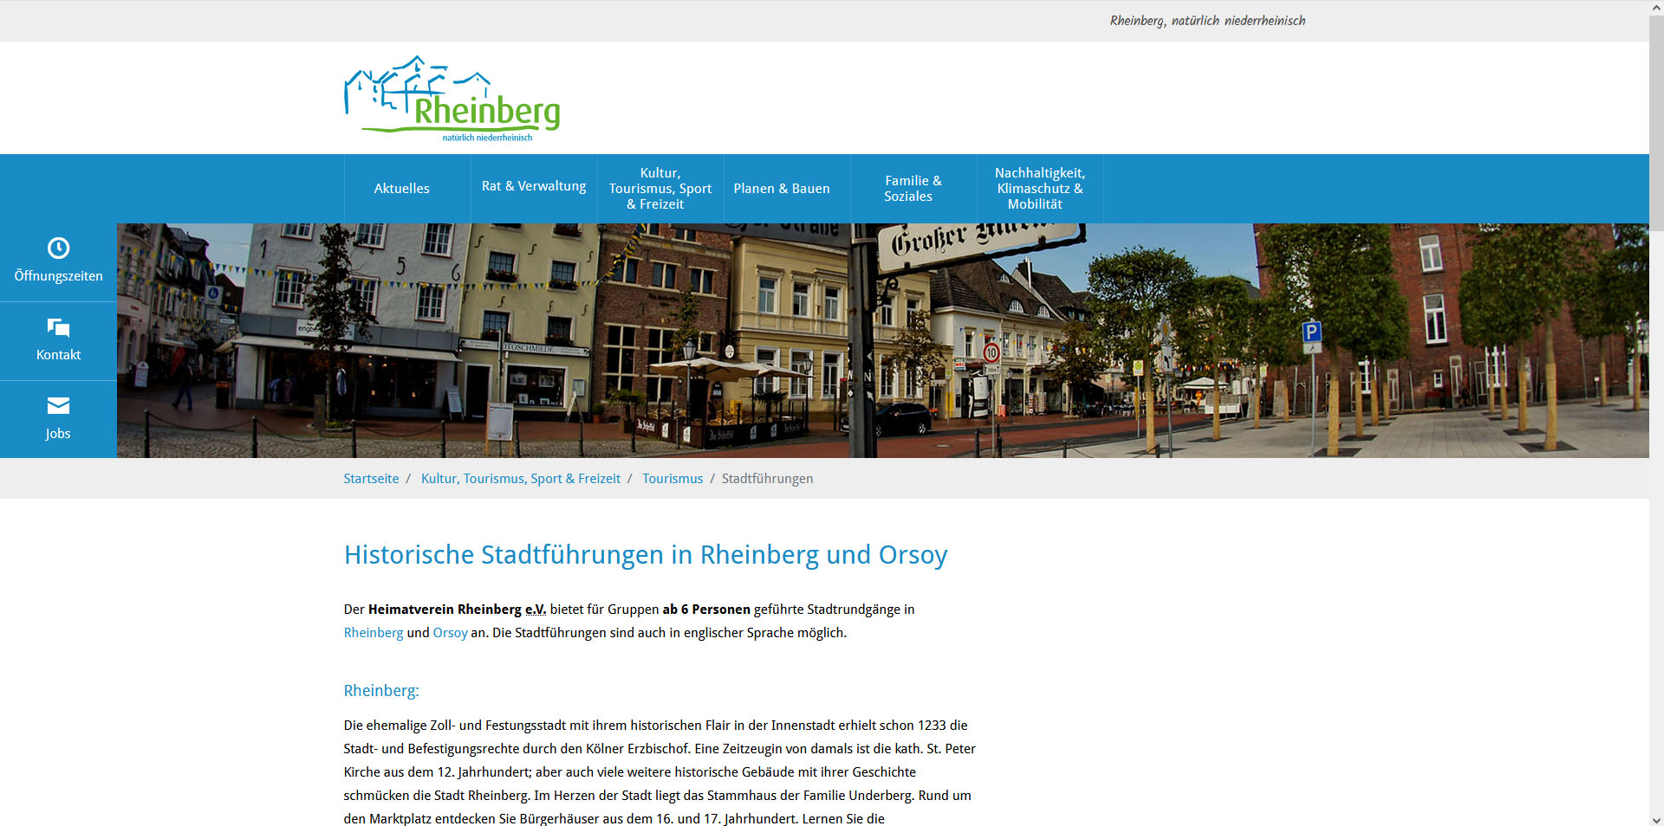This screenshot has width=1664, height=826.
Task: Click the scrollbar down arrow
Action: [1656, 819]
